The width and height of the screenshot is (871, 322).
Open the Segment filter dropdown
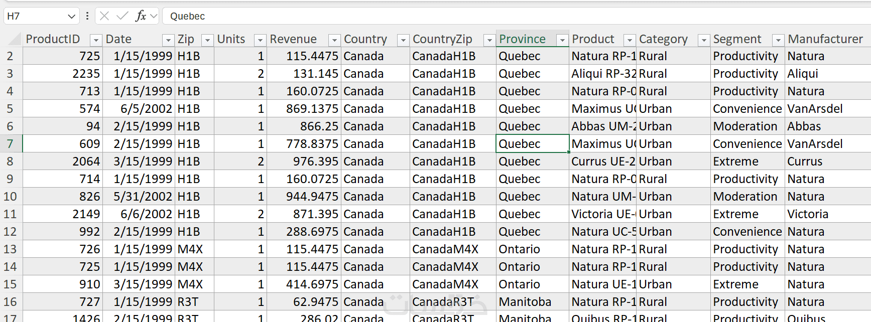coord(778,40)
